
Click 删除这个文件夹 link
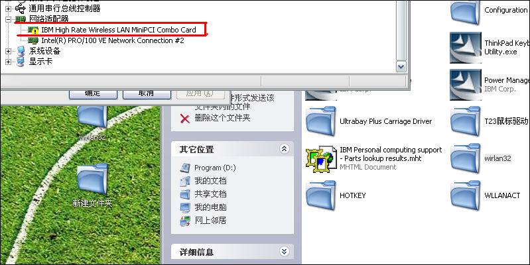tap(222, 118)
